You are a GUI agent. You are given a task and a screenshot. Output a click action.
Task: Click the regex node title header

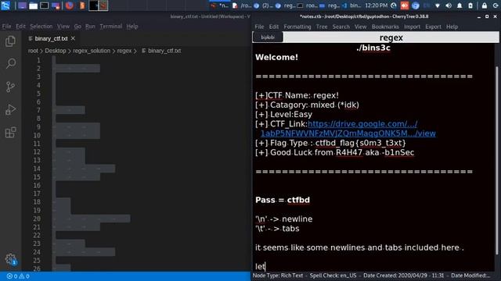[391, 37]
